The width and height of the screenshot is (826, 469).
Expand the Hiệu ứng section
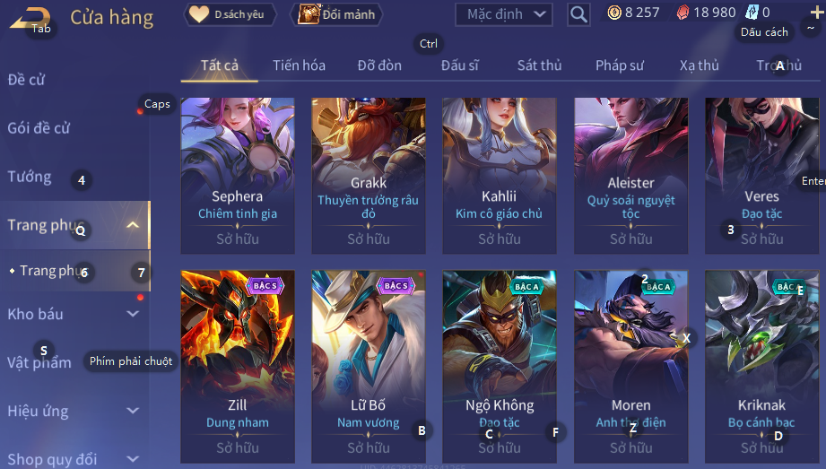pyautogui.click(x=133, y=411)
